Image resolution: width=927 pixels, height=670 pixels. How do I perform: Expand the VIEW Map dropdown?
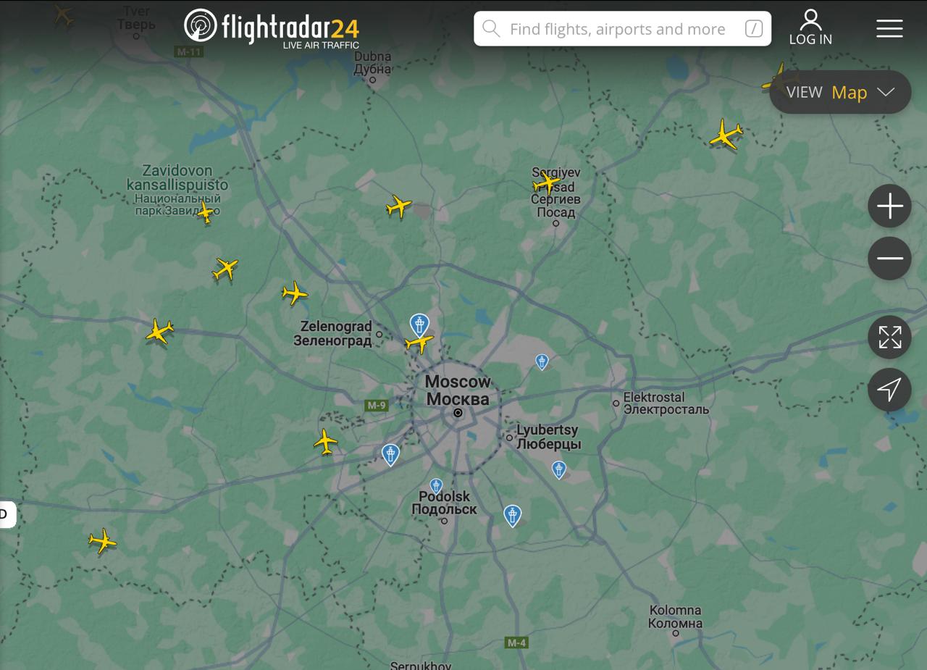(x=840, y=92)
